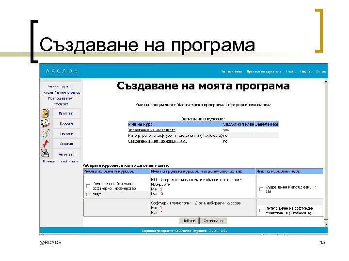Open the Управление на качеството course link
The image size is (349, 261).
click(152, 130)
